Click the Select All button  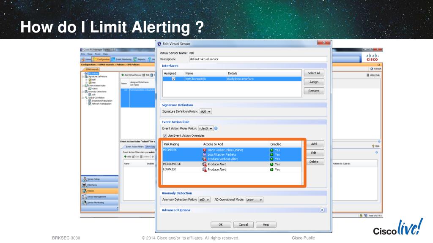click(x=314, y=73)
